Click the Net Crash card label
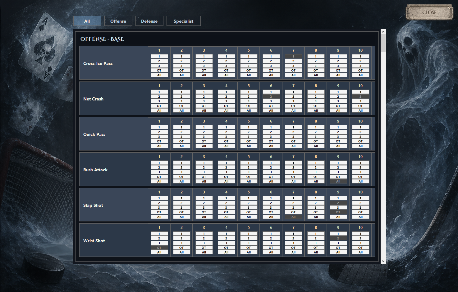Viewport: 458px width, 292px height. [x=93, y=99]
